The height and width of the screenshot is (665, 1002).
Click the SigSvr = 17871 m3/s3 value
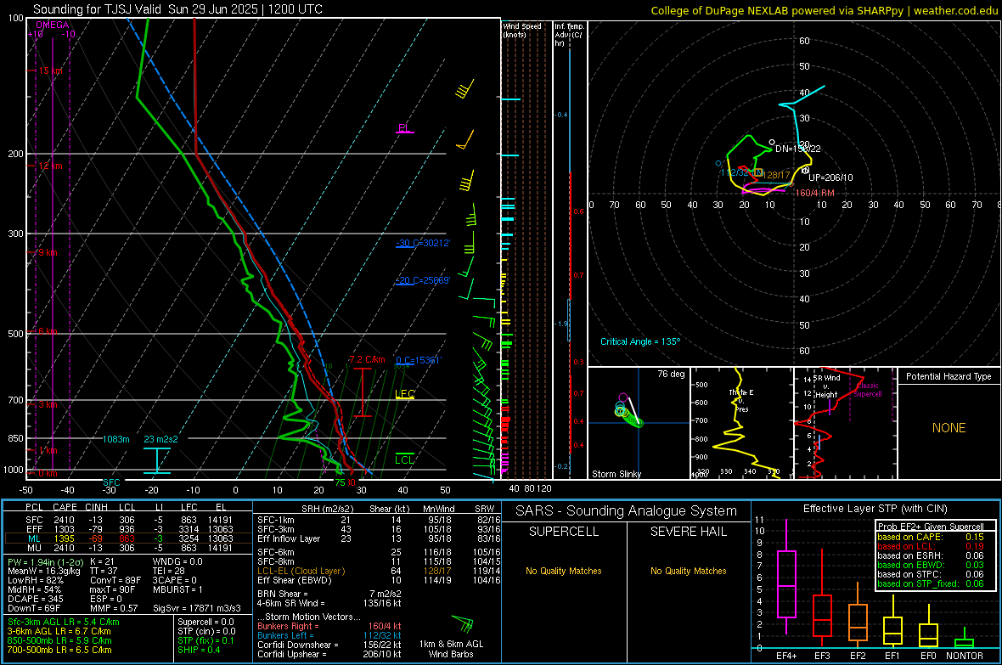197,608
